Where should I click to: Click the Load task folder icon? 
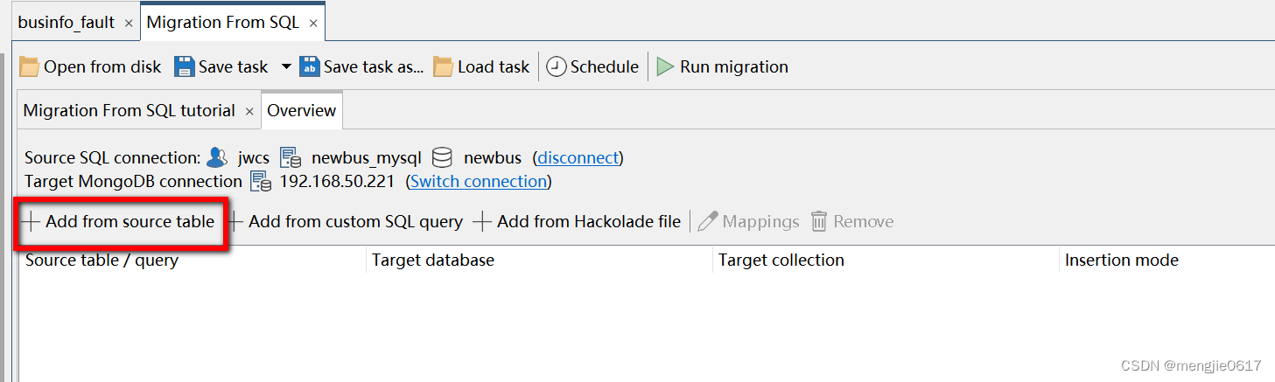[x=444, y=66]
